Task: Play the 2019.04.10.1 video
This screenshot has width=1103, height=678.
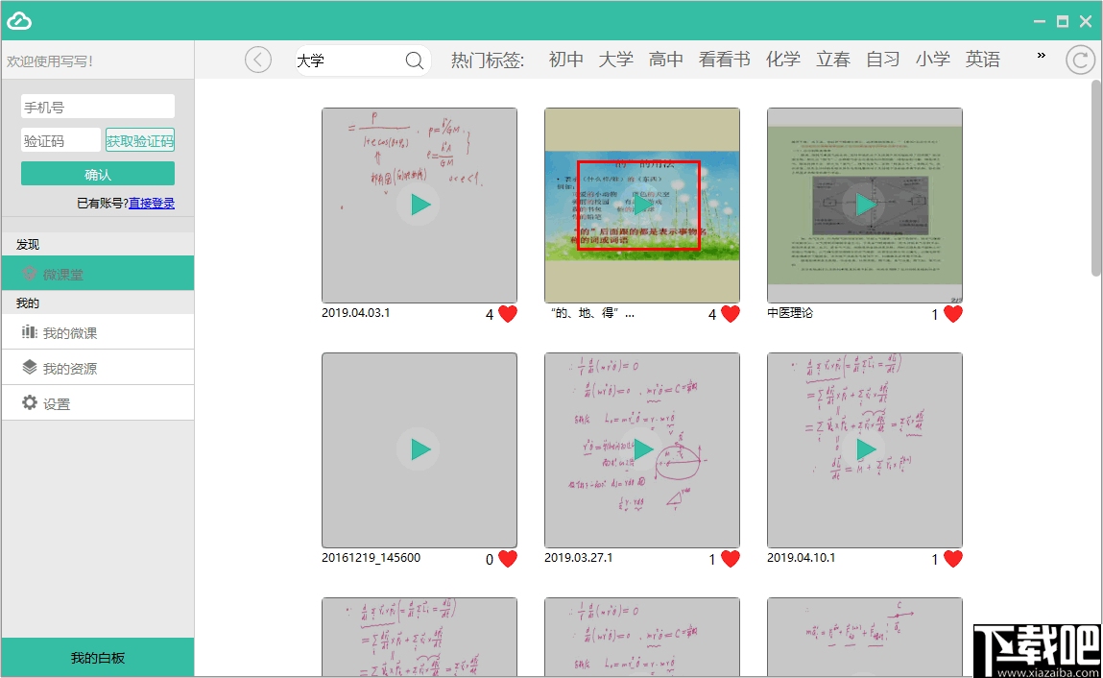Action: [865, 449]
